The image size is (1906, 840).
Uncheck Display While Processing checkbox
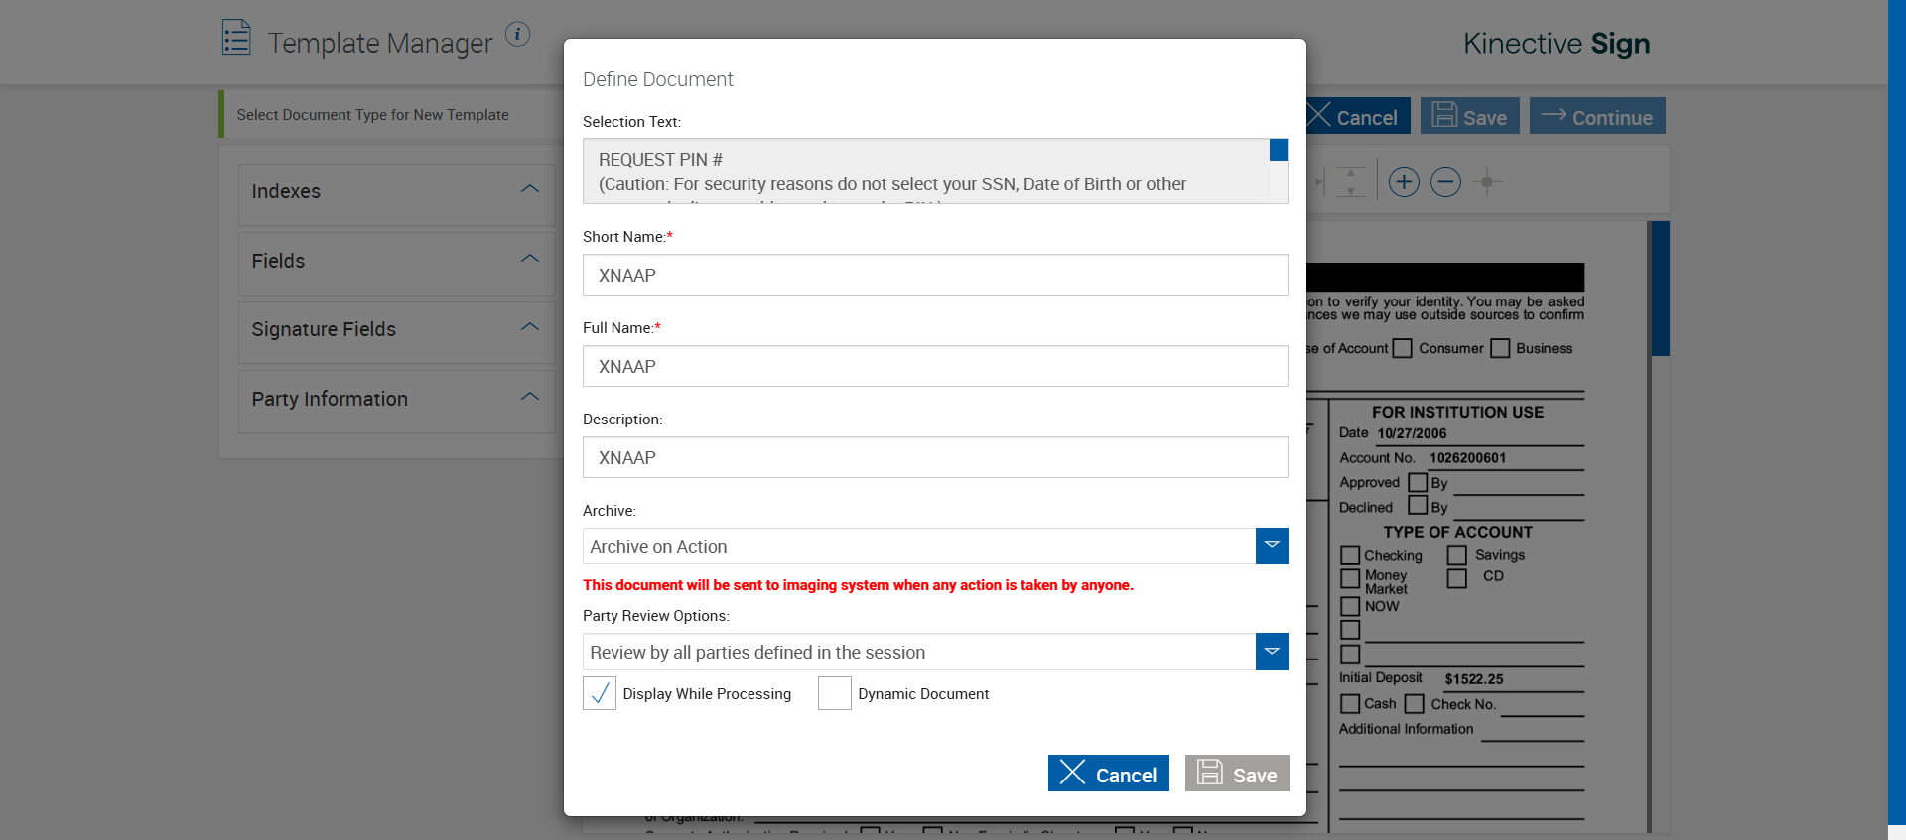tap(600, 693)
